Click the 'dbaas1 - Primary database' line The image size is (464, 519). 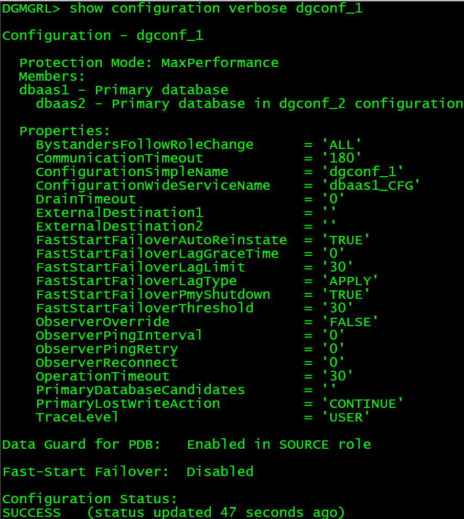124,90
